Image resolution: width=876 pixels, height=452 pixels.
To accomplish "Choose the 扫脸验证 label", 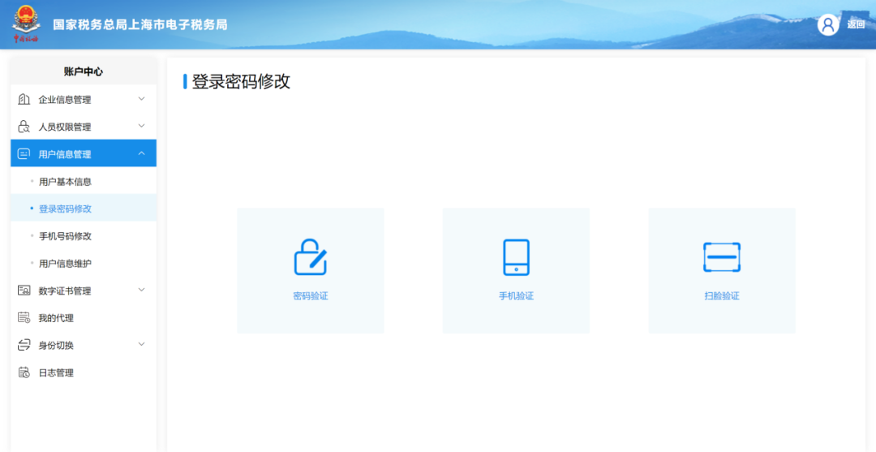I will coord(722,296).
